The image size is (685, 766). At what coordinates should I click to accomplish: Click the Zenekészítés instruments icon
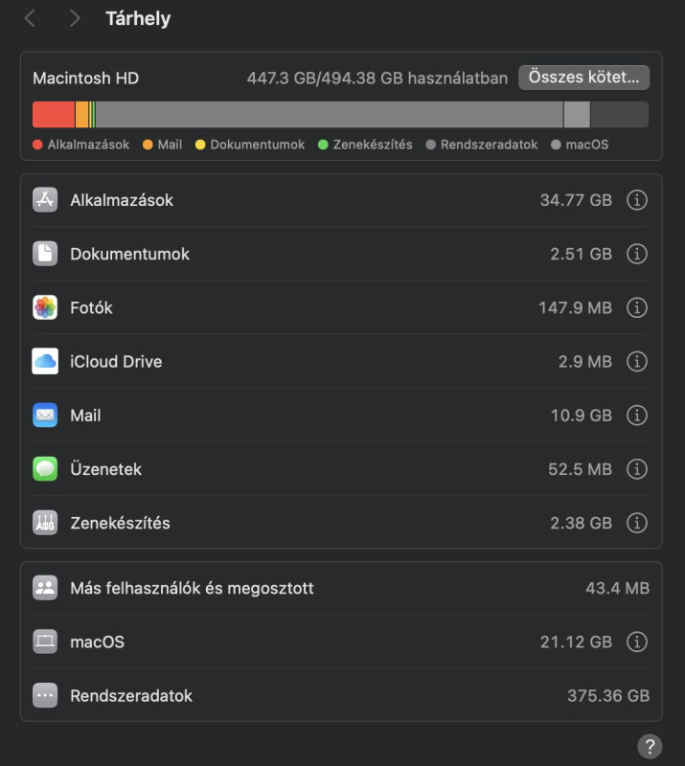pyautogui.click(x=45, y=523)
